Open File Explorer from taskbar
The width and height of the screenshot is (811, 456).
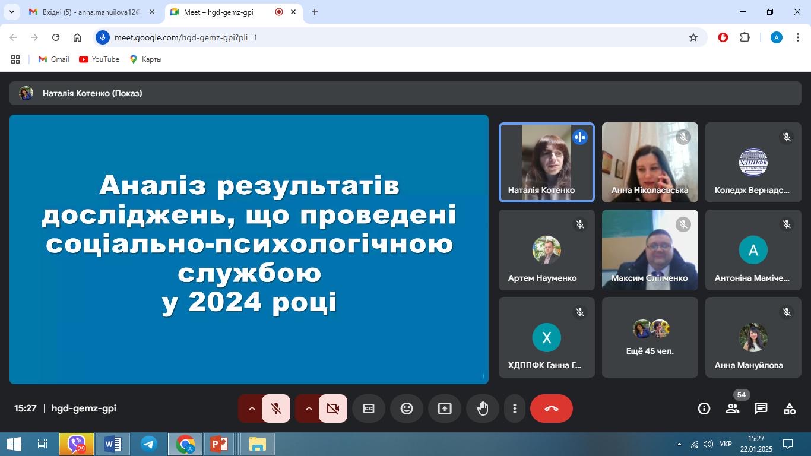pyautogui.click(x=257, y=444)
